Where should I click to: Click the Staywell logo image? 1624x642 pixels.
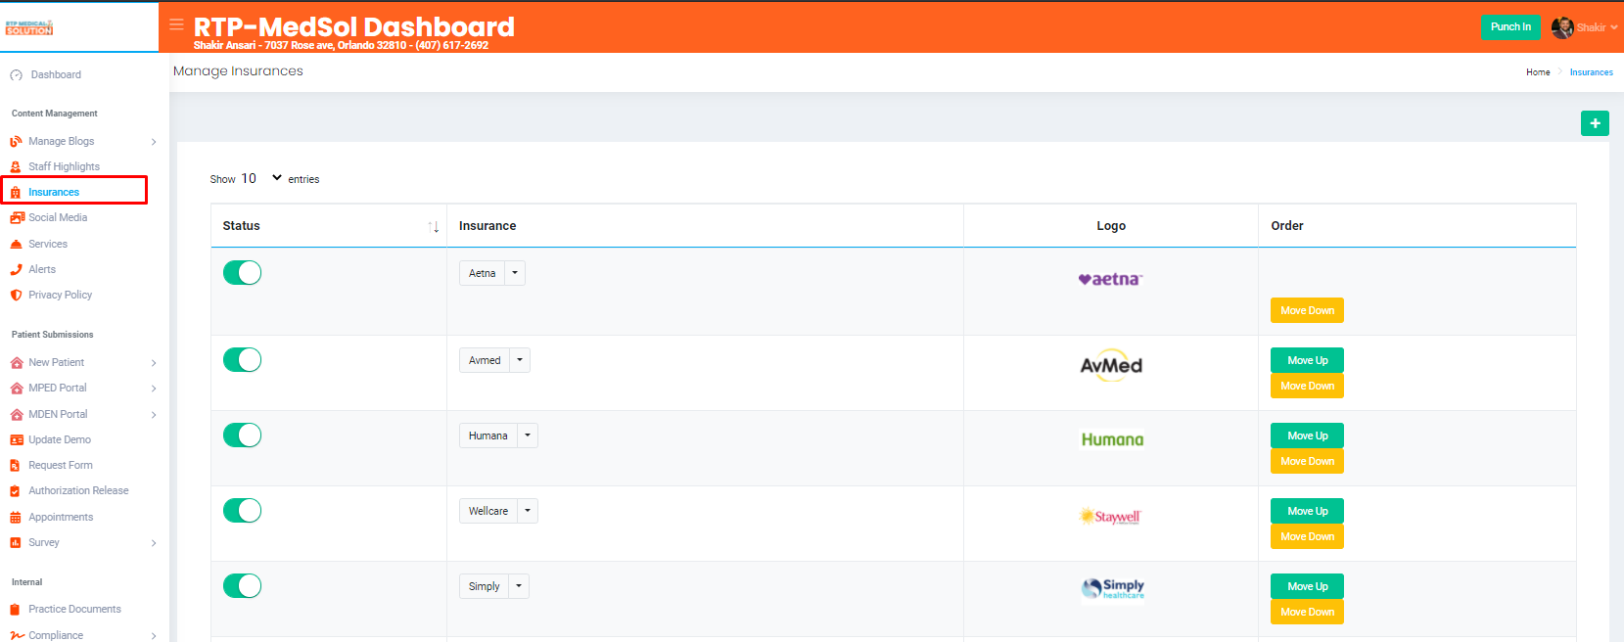pos(1110,516)
